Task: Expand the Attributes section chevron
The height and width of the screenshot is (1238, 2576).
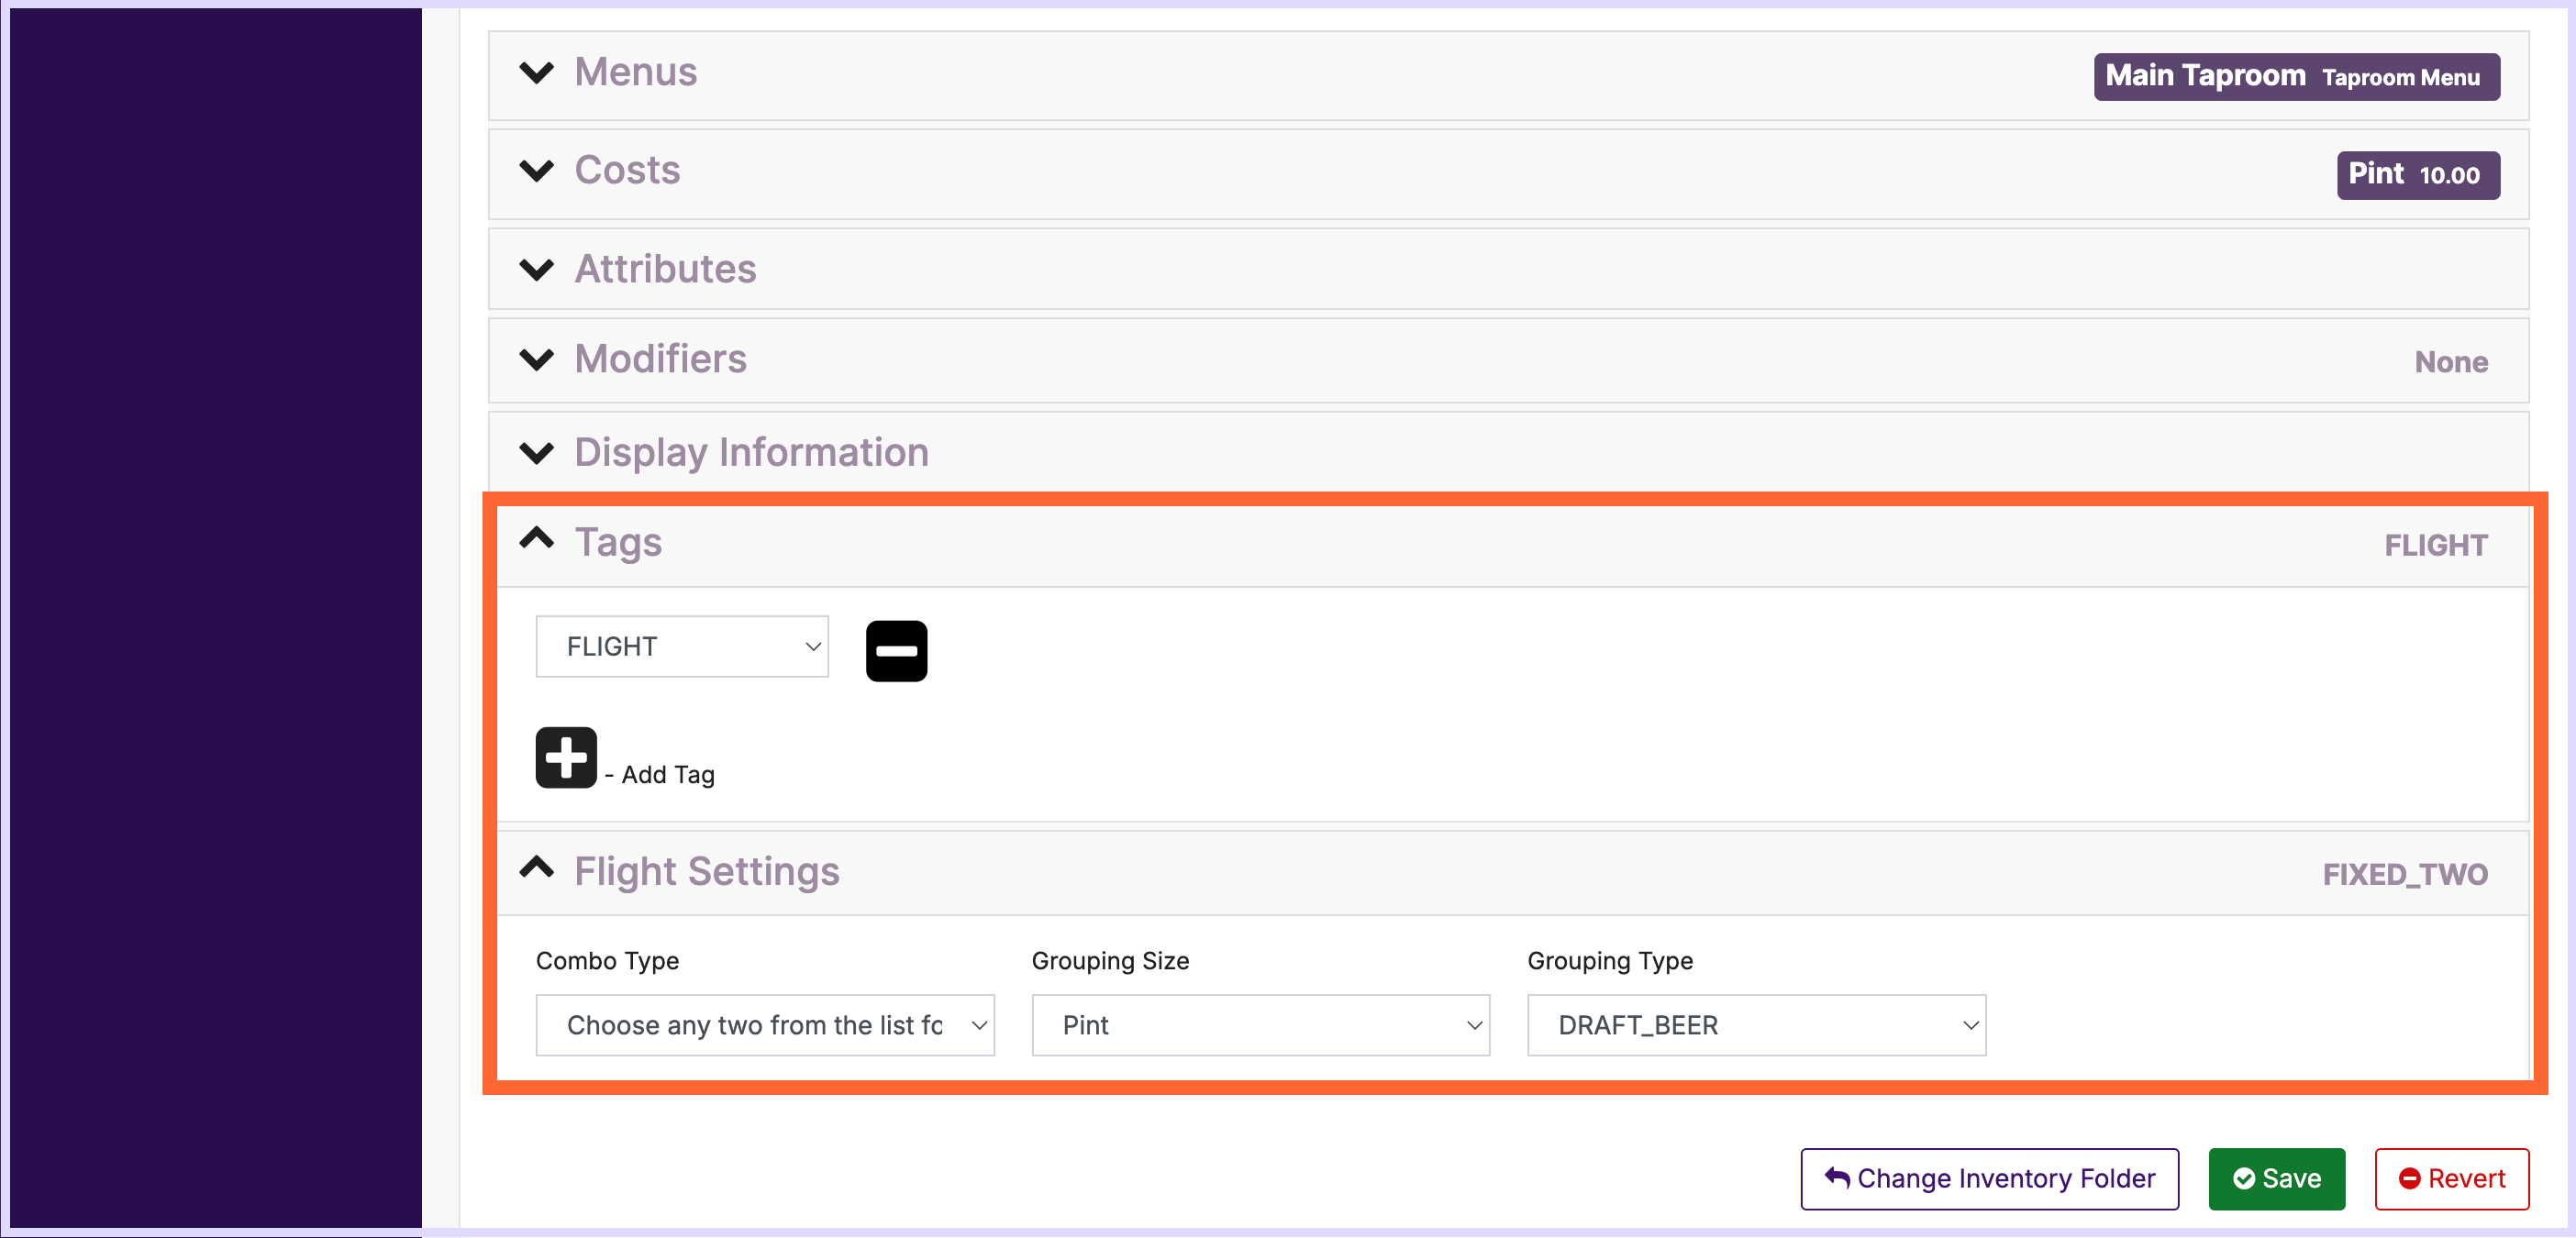Action: [537, 269]
